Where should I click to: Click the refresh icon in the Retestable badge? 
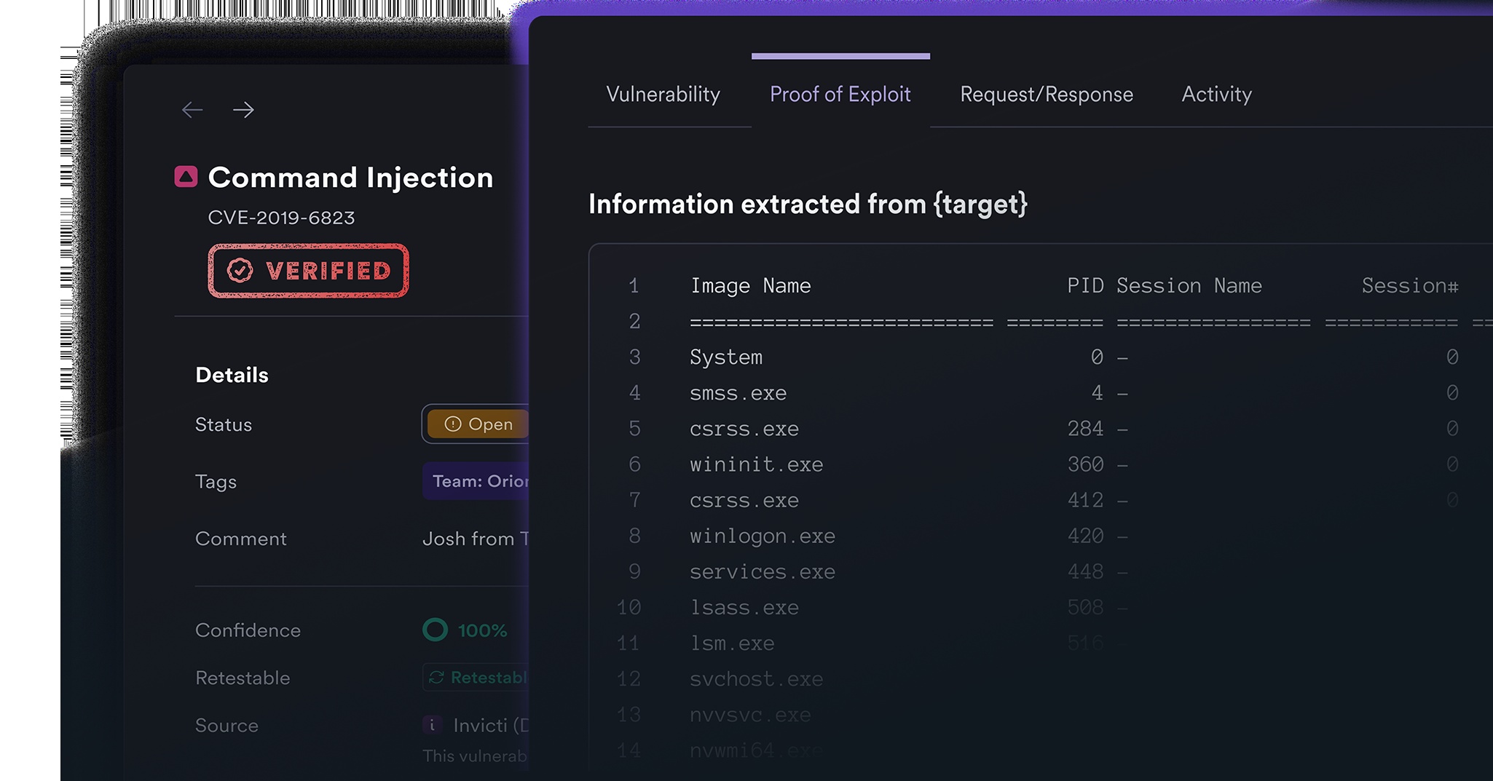coord(436,678)
